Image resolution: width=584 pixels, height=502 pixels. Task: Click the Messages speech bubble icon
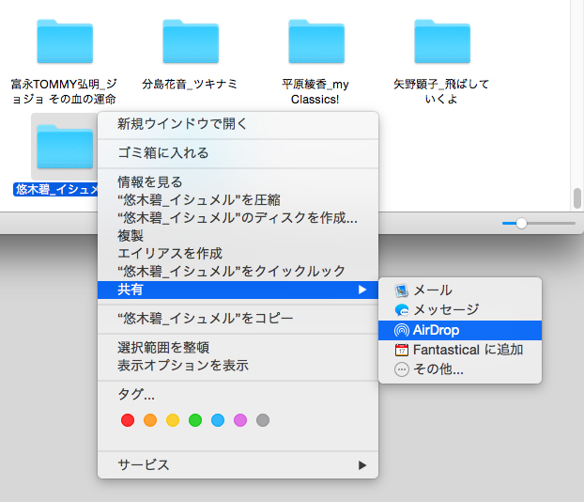[x=402, y=310]
